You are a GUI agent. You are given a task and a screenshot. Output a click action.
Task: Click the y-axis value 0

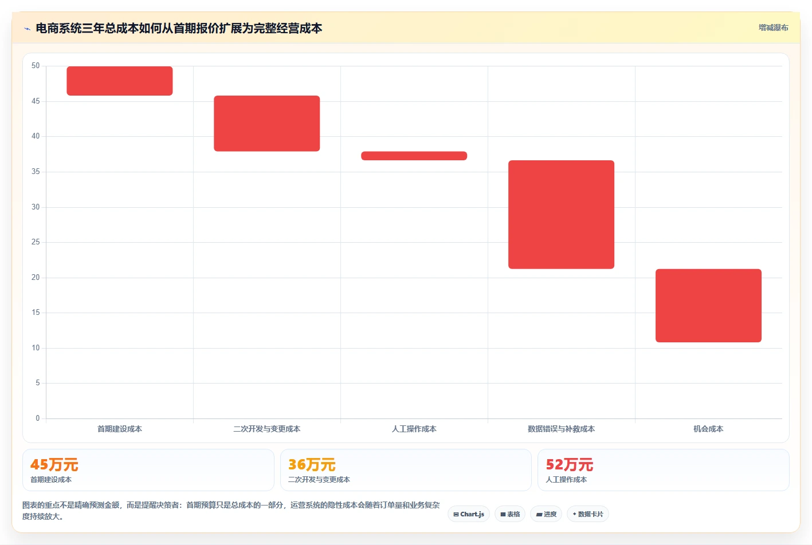point(38,418)
